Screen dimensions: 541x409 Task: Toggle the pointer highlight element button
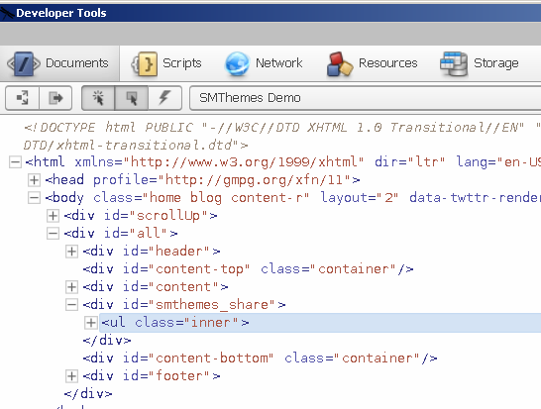[132, 98]
